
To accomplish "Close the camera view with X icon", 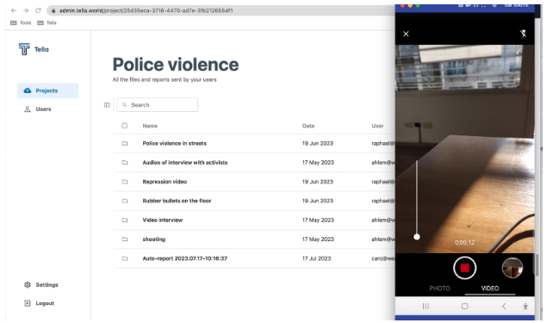I will click(406, 34).
